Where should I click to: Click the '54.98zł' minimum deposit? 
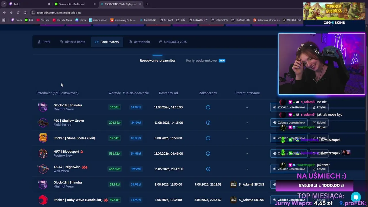136,154
